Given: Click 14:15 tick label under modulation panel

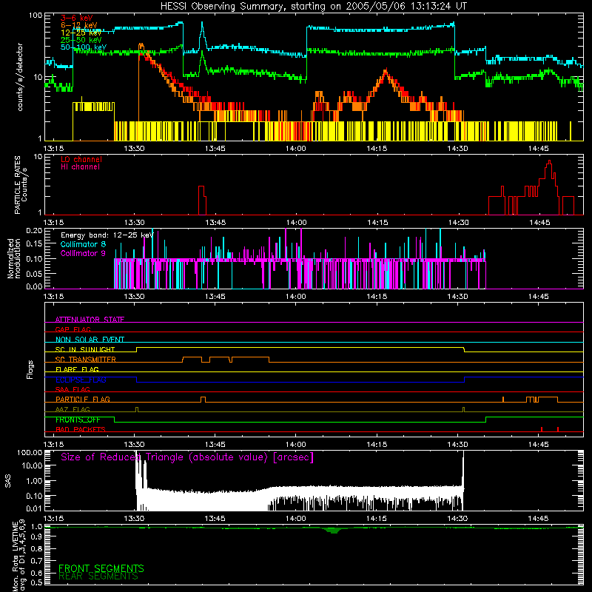Looking at the screenshot, I should tap(377, 297).
